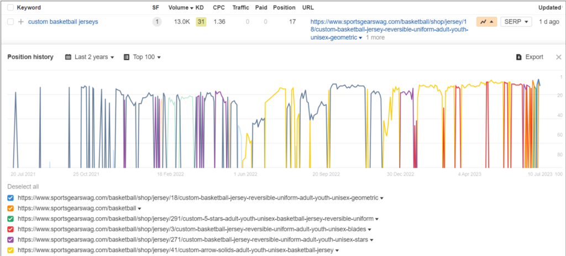Uncheck the purple stars jersey URL checkbox
Image resolution: width=566 pixels, height=256 pixels.
11,240
